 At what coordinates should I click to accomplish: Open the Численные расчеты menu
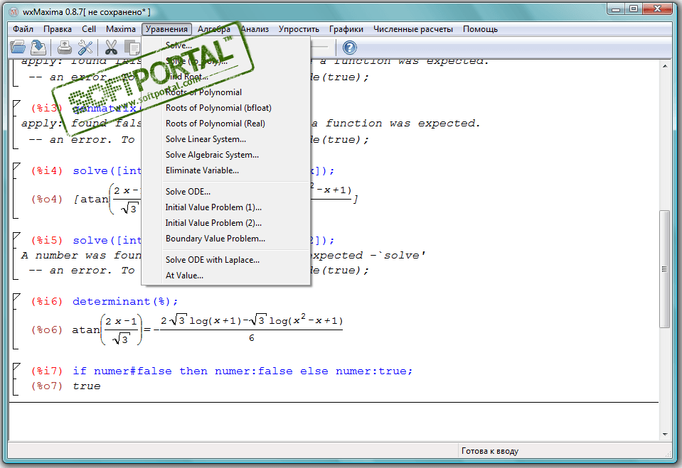pos(412,29)
